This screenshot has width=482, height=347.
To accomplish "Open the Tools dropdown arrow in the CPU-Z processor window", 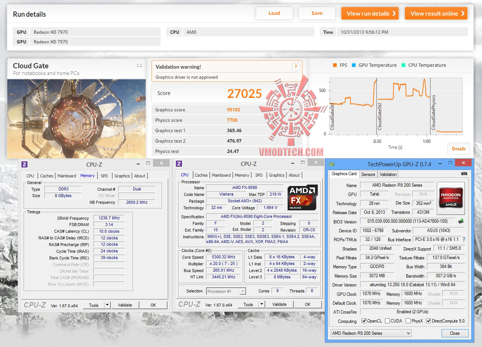I will pos(262,304).
